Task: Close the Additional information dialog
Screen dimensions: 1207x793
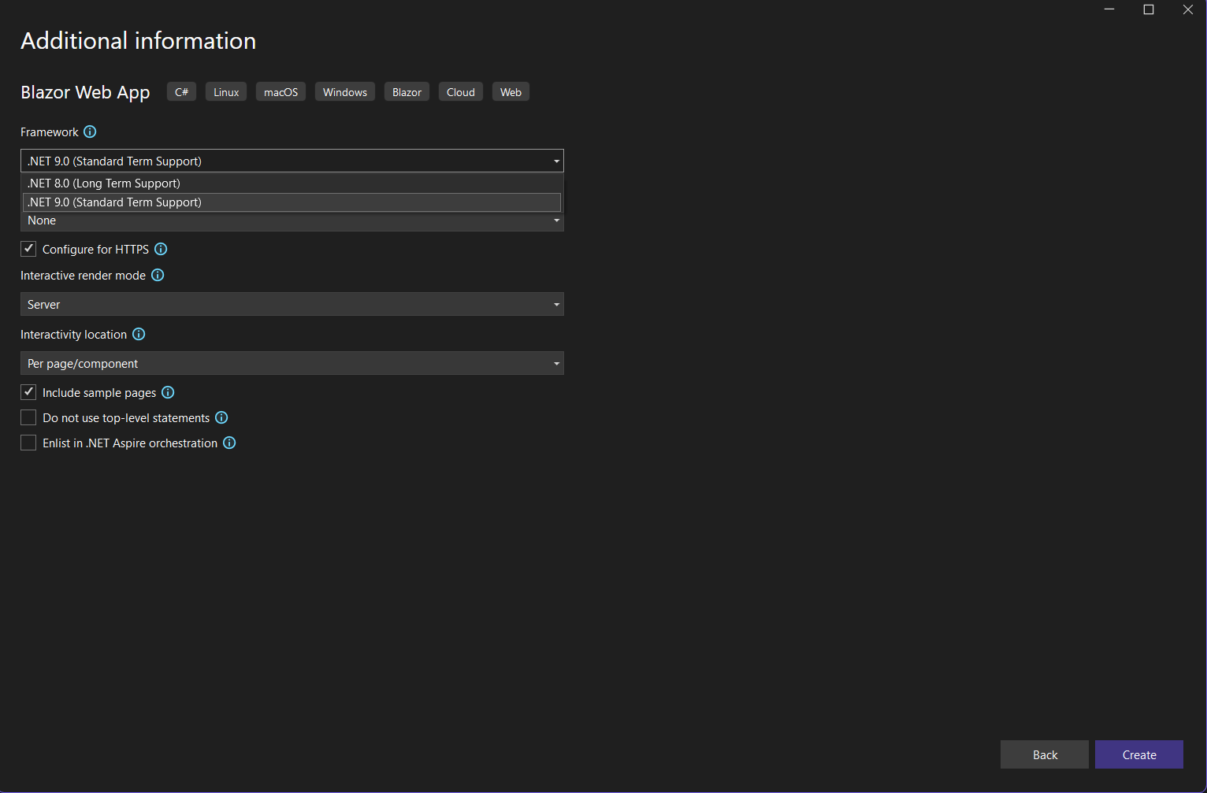Action: coord(1188,9)
